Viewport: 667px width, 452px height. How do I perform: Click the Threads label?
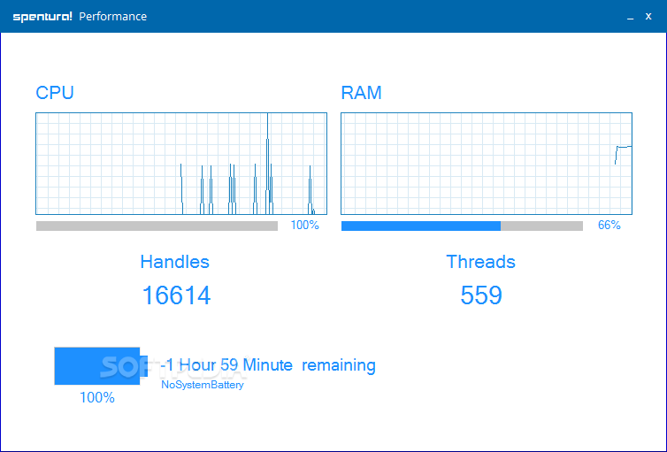480,262
